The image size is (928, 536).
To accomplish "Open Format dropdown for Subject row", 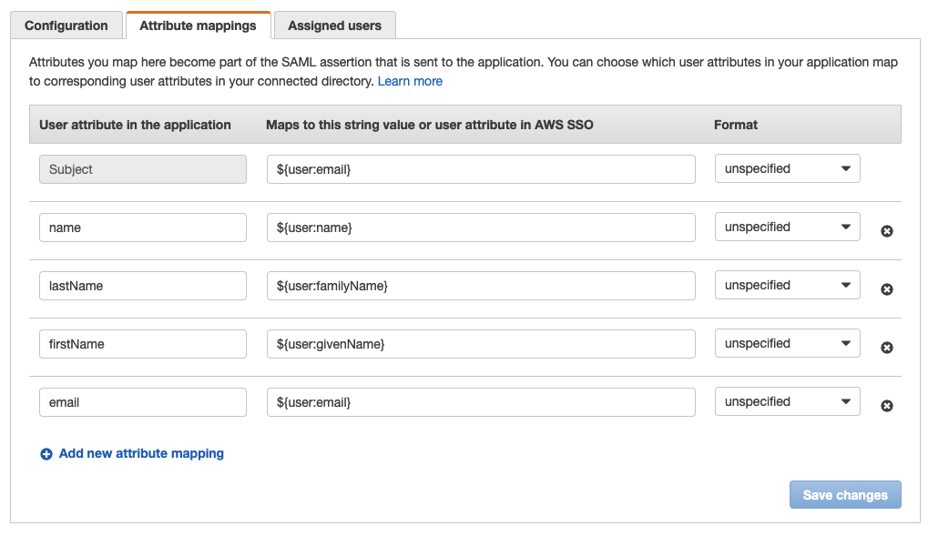I will (787, 169).
